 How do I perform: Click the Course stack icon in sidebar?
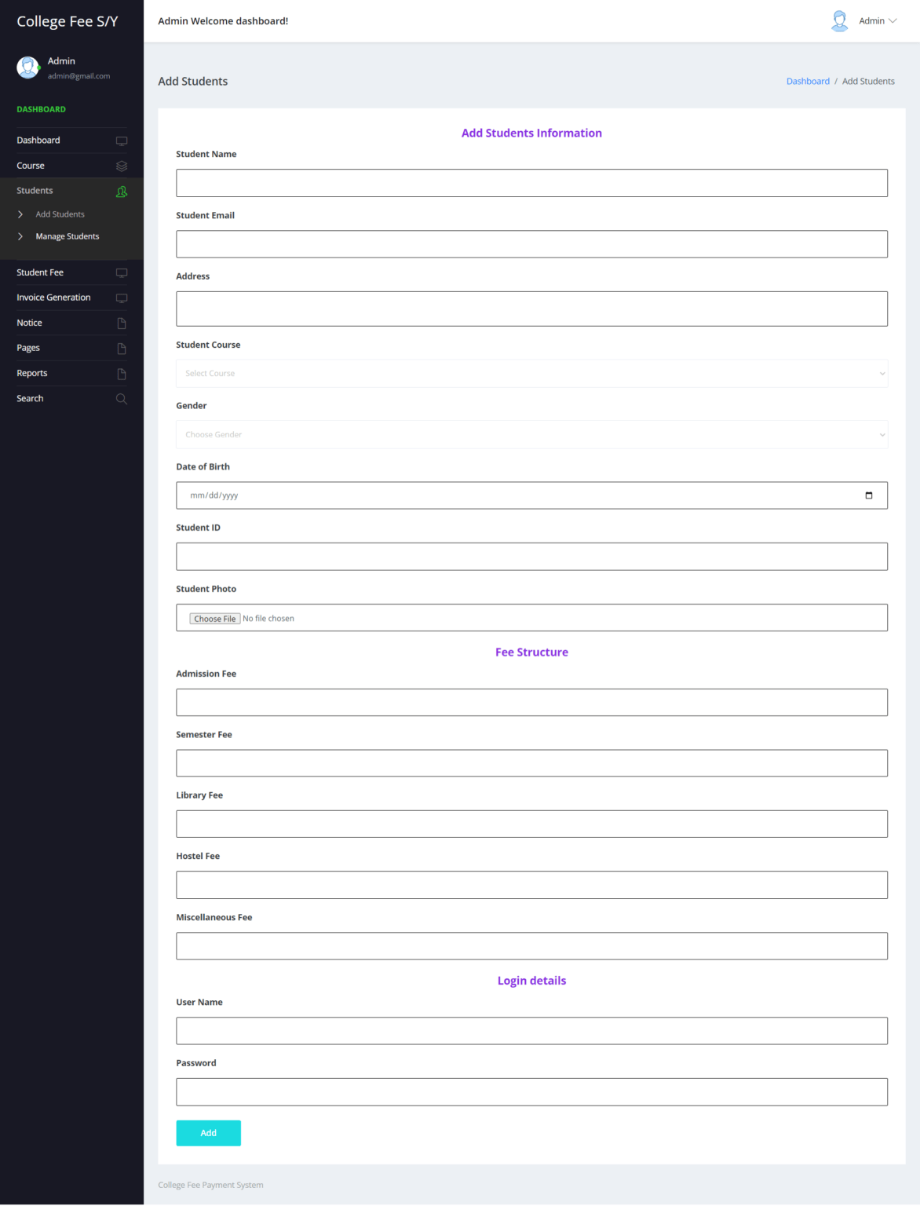tap(122, 166)
